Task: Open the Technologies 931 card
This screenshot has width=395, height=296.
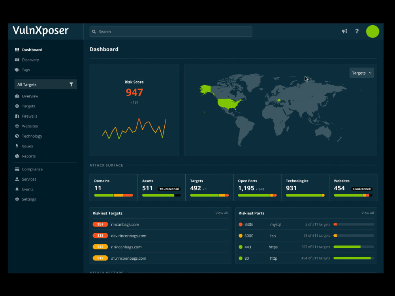Action: [305, 187]
